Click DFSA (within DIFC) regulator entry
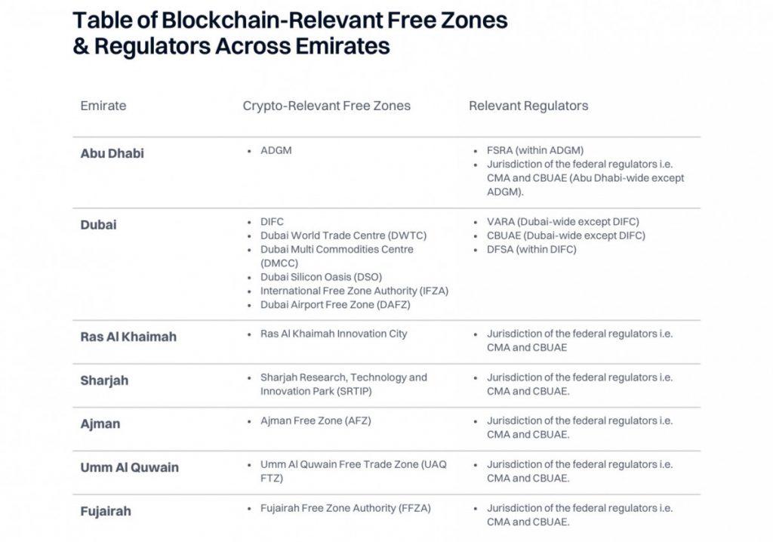The height and width of the screenshot is (542, 773). point(531,249)
